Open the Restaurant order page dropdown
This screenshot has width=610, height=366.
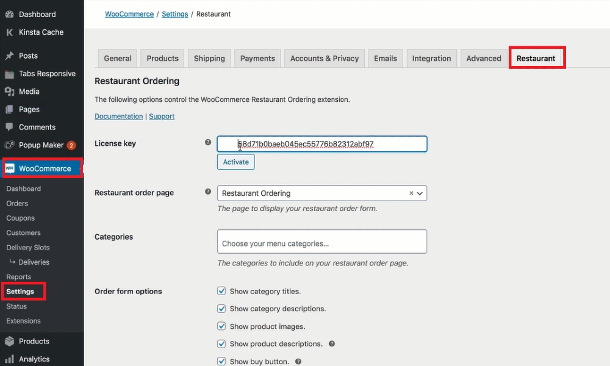point(321,193)
